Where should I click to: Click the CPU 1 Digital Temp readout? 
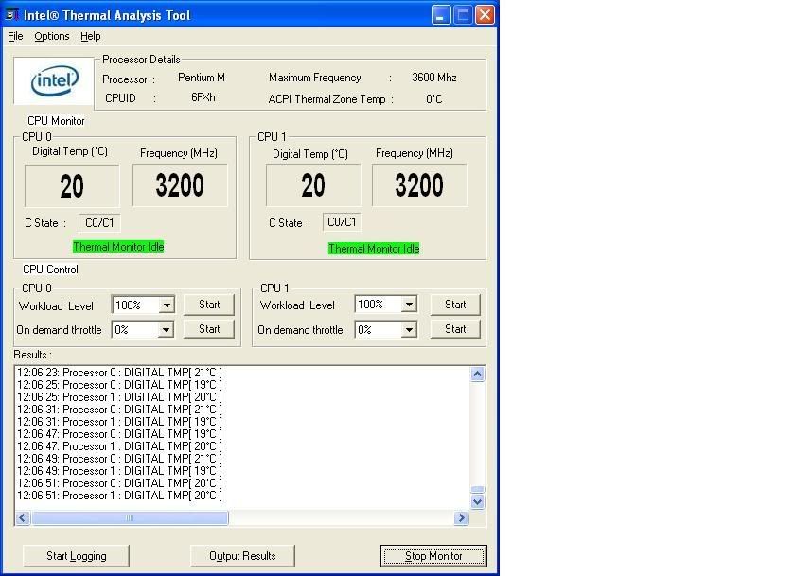[313, 185]
